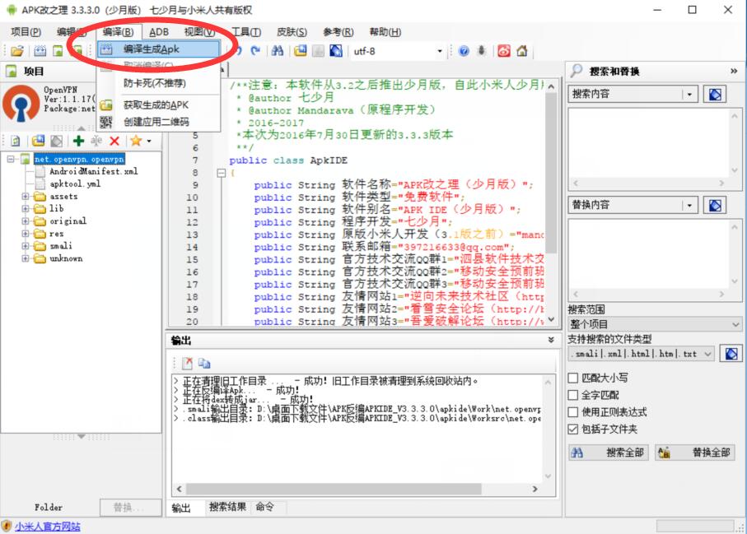Toggle the 使用正则表达式 checkbox

[573, 412]
